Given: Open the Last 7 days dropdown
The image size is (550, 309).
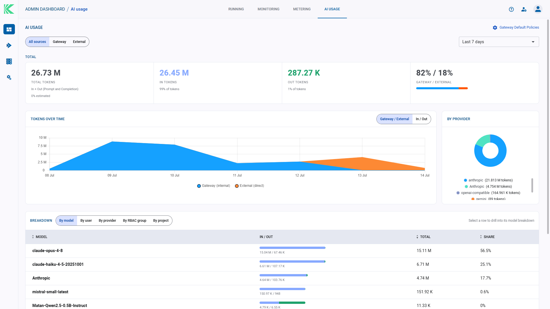Looking at the screenshot, I should coord(499,42).
